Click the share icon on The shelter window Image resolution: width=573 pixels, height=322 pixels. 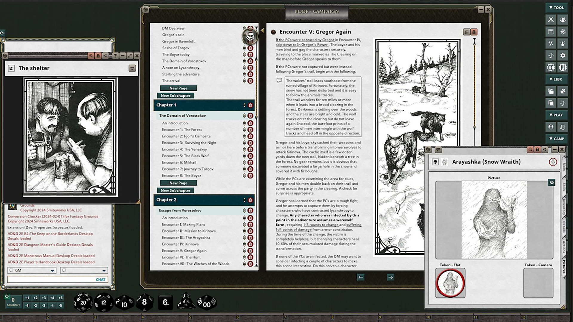click(x=105, y=56)
